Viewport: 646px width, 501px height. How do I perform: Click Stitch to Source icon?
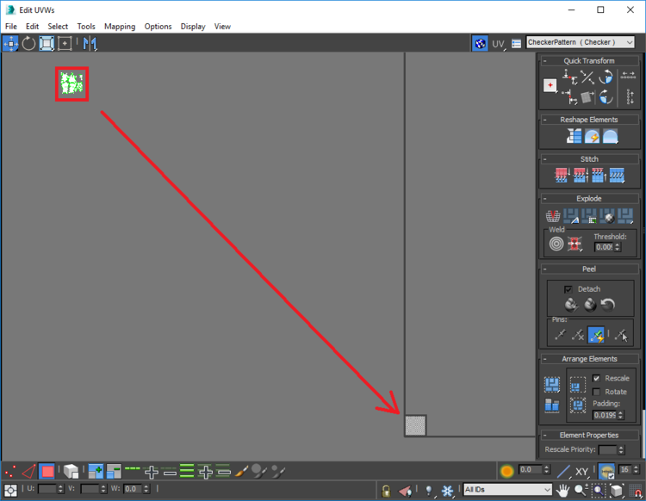click(599, 175)
